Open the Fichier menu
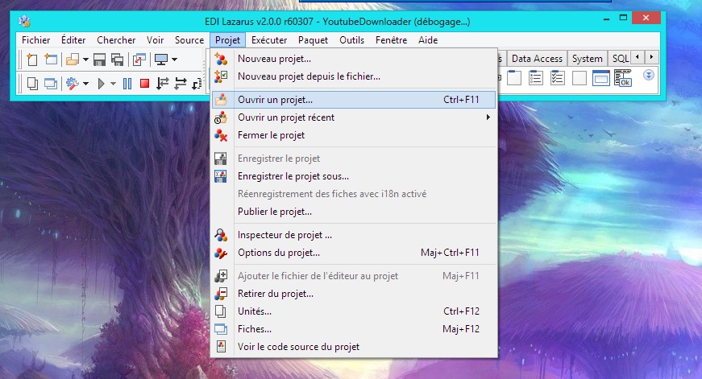Image resolution: width=702 pixels, height=379 pixels. coord(35,40)
